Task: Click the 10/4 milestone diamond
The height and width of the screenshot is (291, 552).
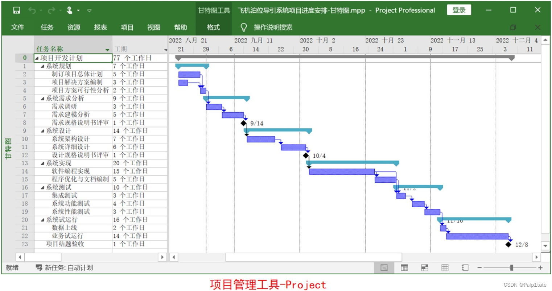Action: [x=306, y=155]
